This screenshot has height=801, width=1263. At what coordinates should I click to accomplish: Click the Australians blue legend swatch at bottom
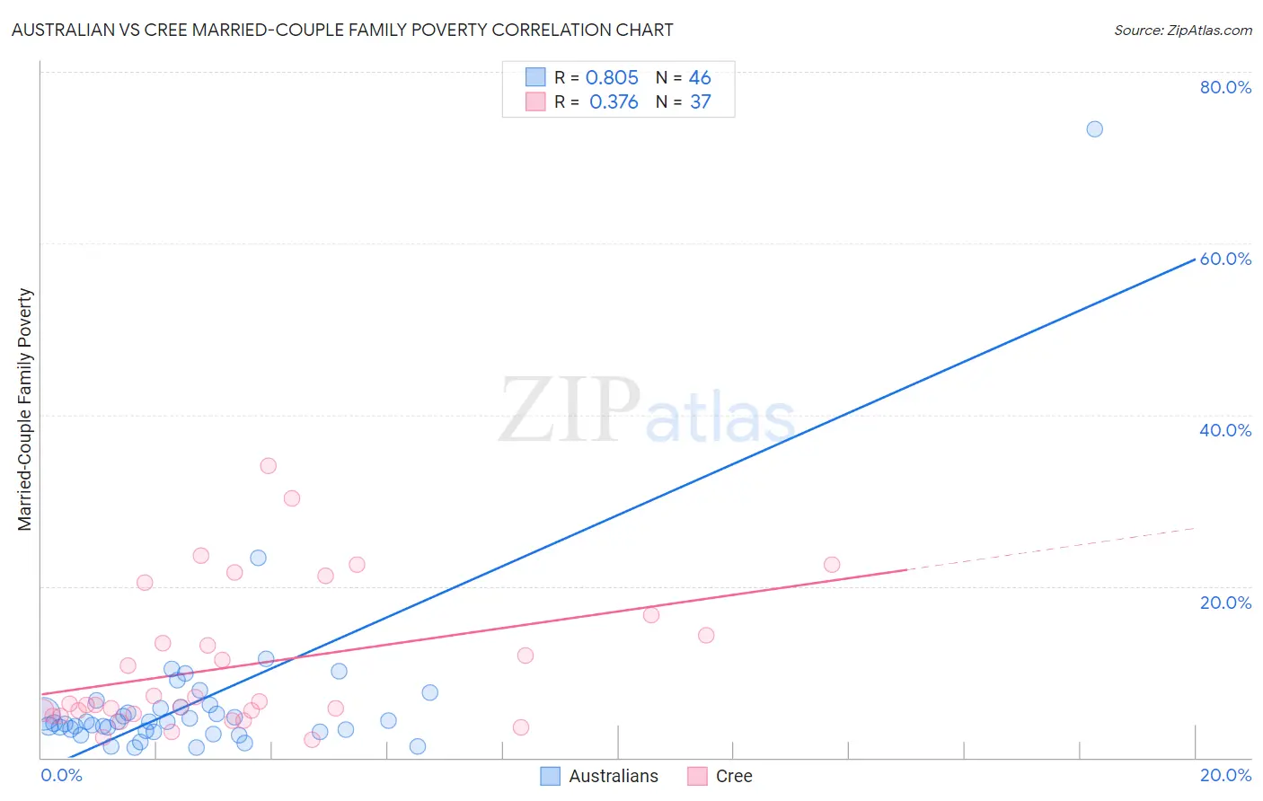(x=550, y=776)
